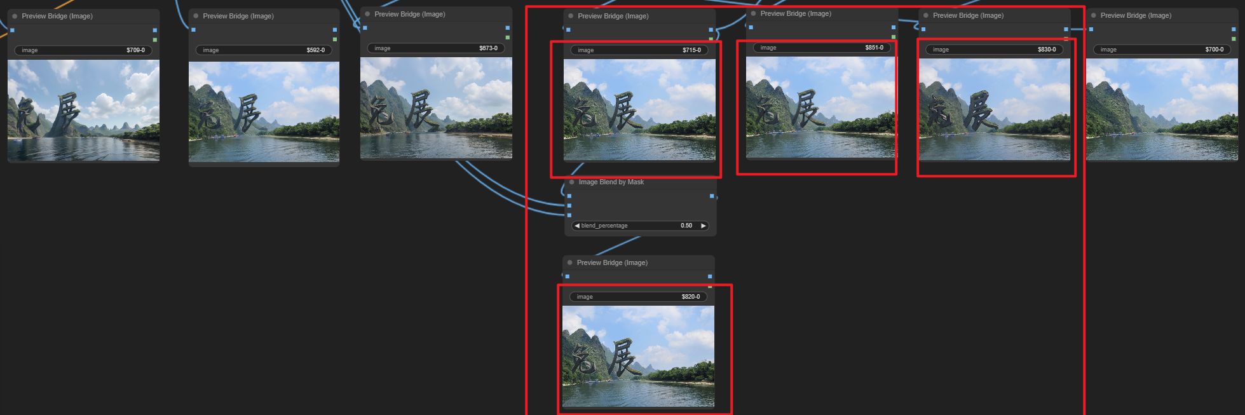Click the blue image output port of $709-0 node
Screen dimensions: 1245x415
pyautogui.click(x=155, y=30)
